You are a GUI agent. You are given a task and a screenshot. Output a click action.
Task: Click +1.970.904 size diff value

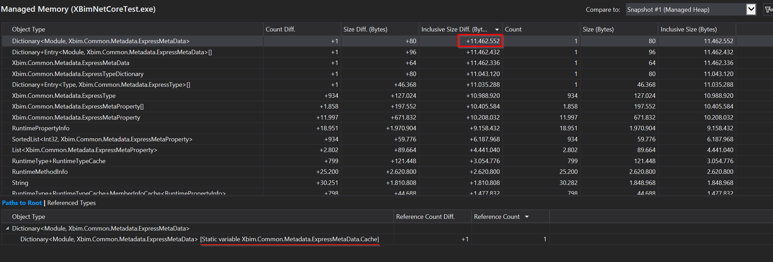click(x=401, y=128)
